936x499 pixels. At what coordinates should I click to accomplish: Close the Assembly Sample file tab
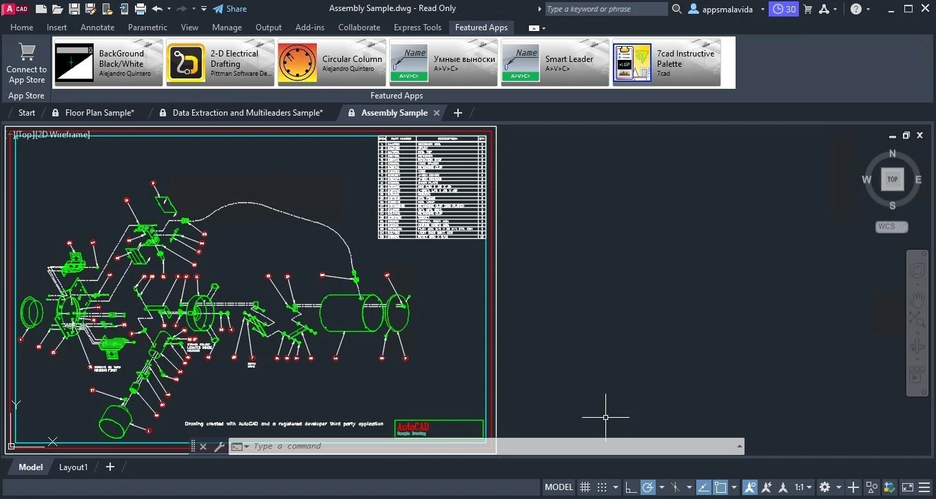click(x=438, y=113)
